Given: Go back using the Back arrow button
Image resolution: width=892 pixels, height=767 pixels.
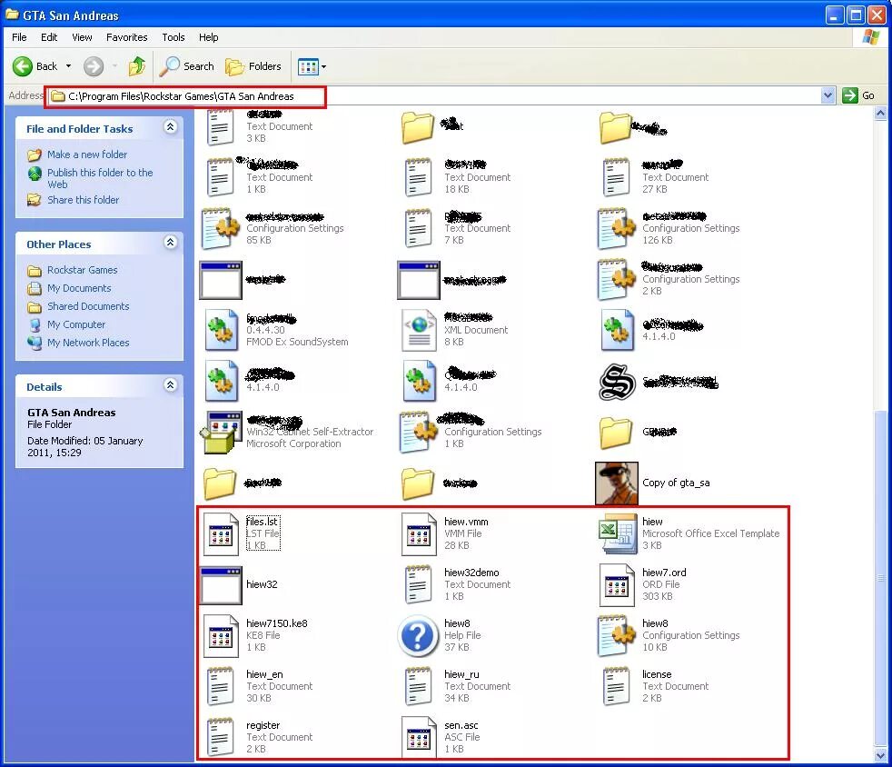Looking at the screenshot, I should tap(35, 66).
